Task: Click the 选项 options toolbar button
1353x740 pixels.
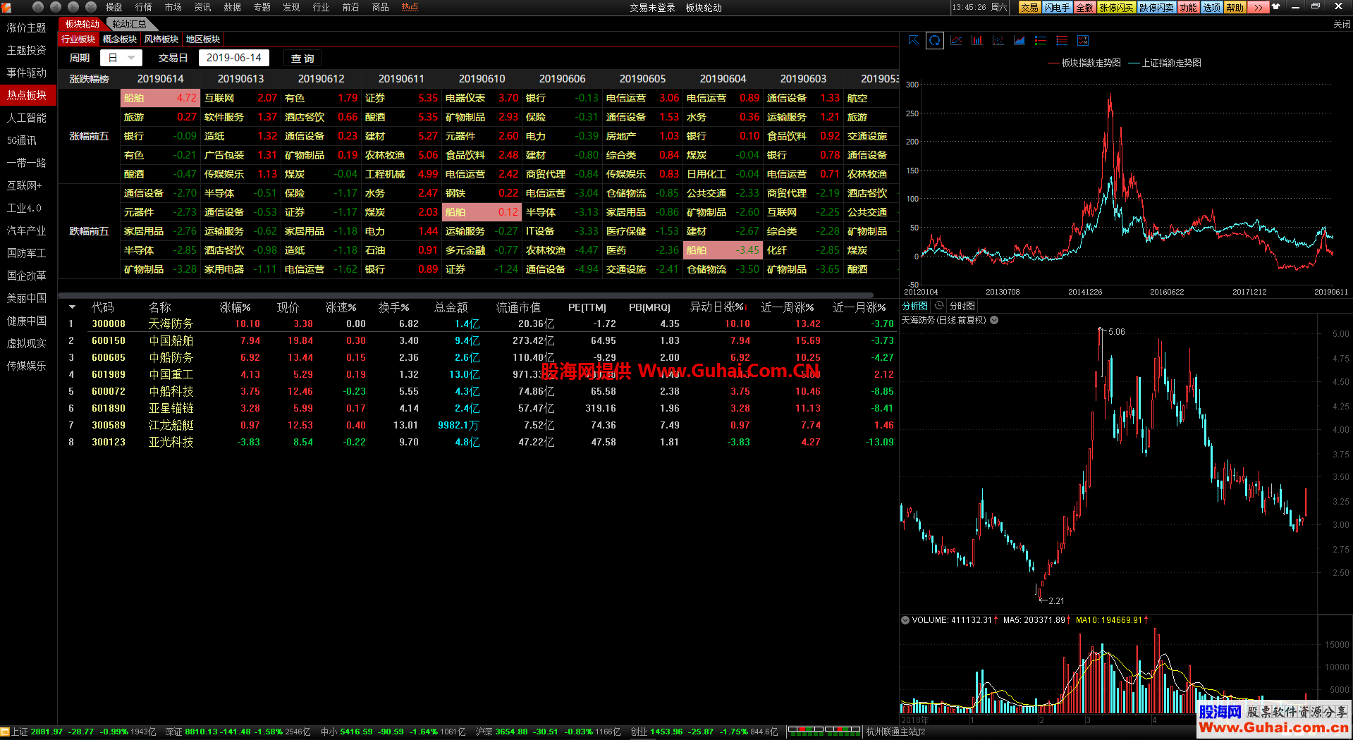Action: (1212, 8)
